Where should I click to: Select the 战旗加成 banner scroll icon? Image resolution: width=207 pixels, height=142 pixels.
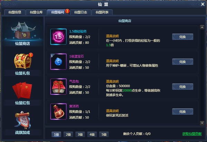pyautogui.click(x=23, y=120)
